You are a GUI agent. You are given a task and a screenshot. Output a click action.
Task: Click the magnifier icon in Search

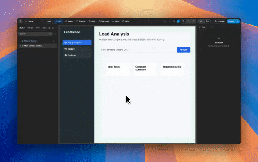[x=50, y=34]
